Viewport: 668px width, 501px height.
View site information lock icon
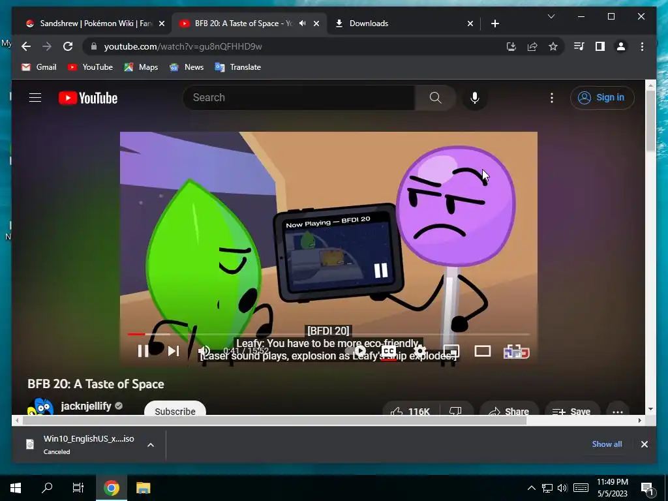pyautogui.click(x=94, y=46)
